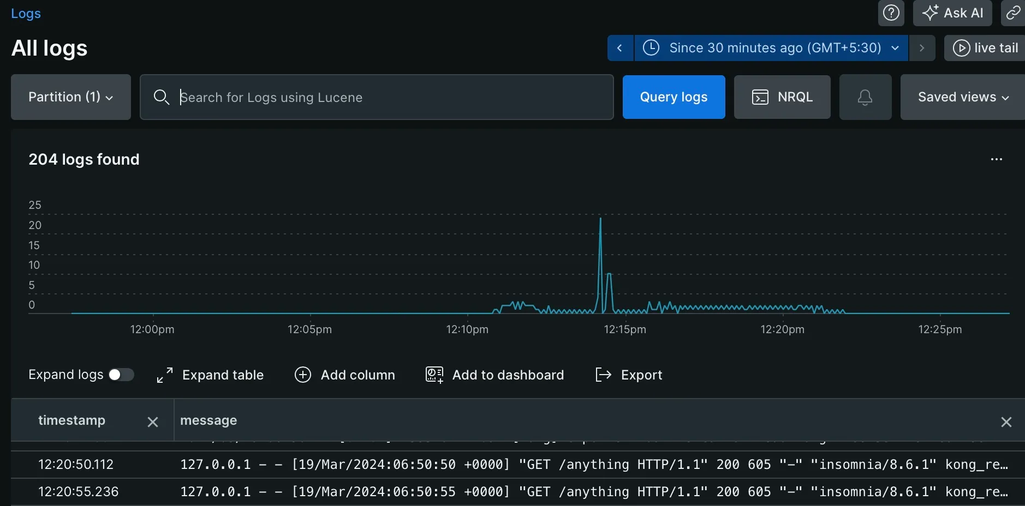Open the NRQL query editor
The height and width of the screenshot is (506, 1025).
pos(782,97)
